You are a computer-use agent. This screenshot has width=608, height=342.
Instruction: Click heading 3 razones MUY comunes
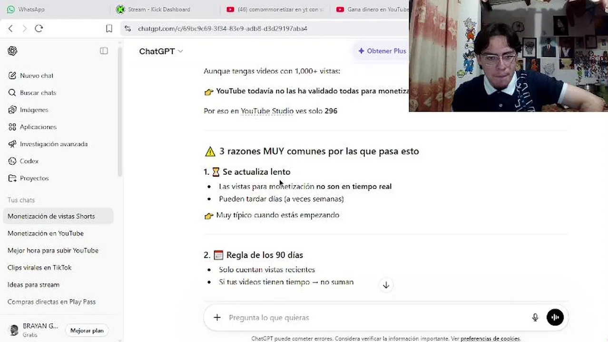319,152
